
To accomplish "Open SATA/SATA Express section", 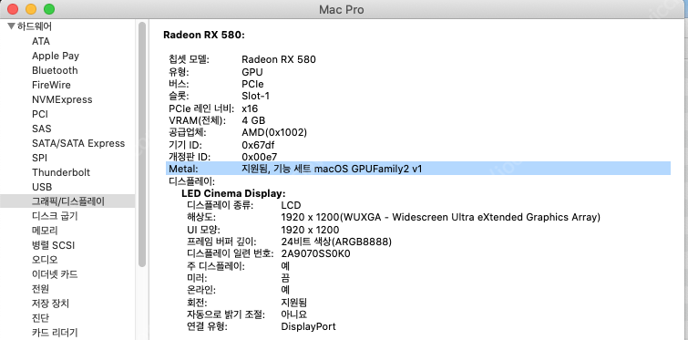I will point(78,143).
